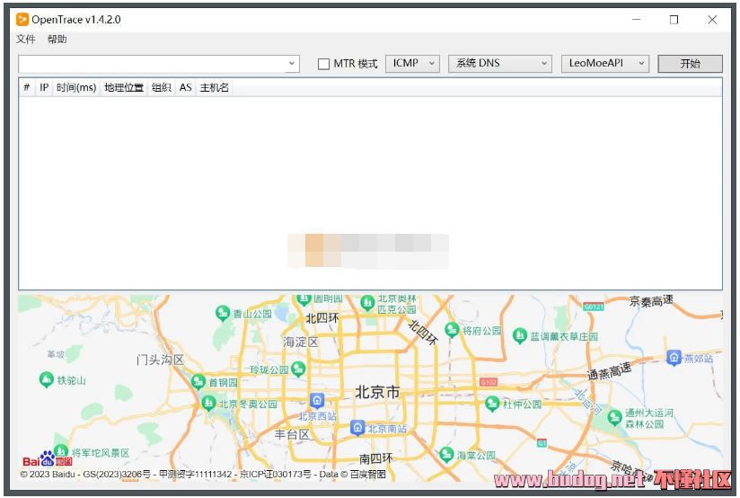
Task: Click the 将府公园 park icon
Action: coord(453,331)
